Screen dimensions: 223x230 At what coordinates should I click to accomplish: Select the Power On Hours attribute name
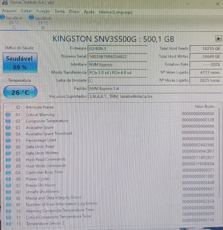point(41,185)
